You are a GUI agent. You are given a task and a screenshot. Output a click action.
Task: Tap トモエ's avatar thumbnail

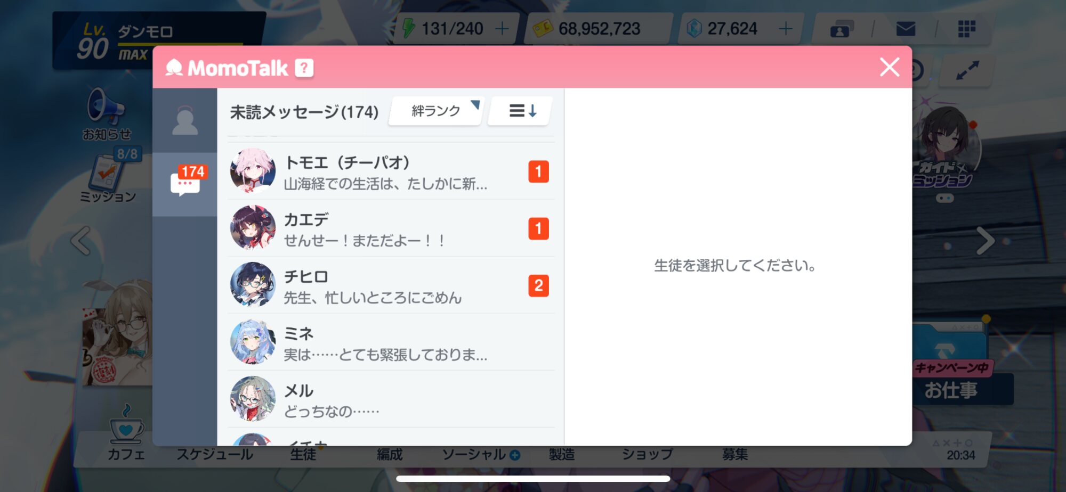pos(253,171)
